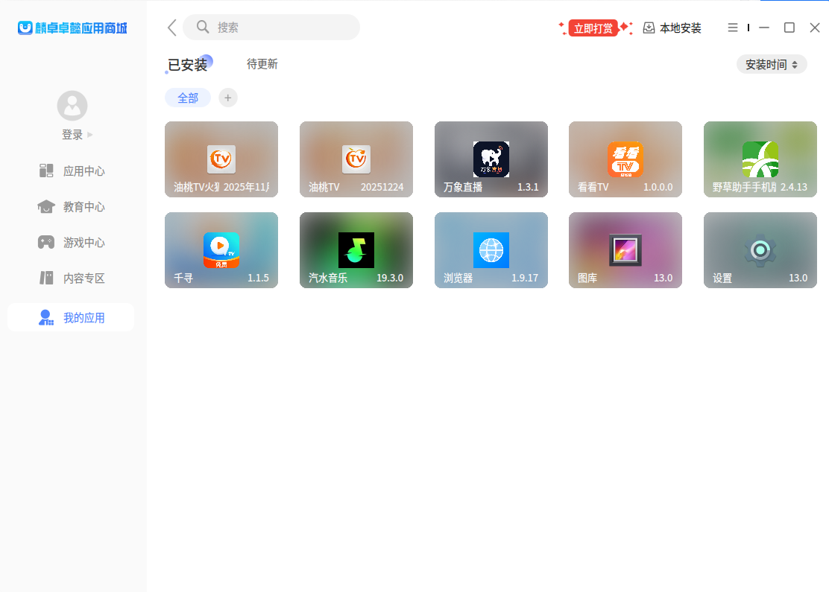Screen dimensions: 829x592
Task: Open the 野草助手 green icon
Action: [x=760, y=159]
